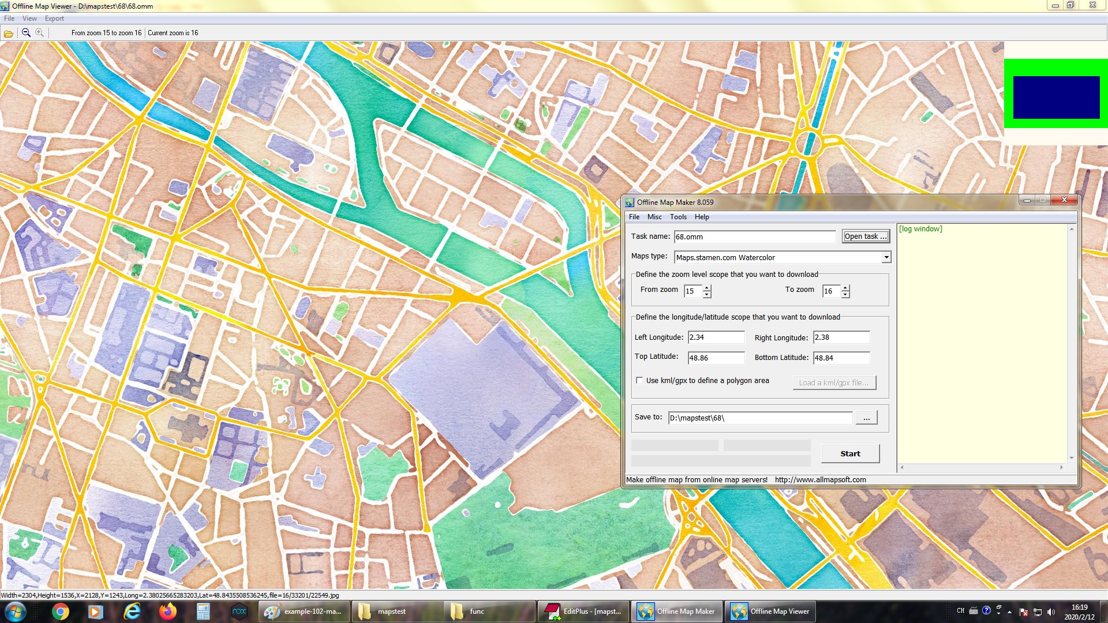Open the Windows Start menu

14,611
